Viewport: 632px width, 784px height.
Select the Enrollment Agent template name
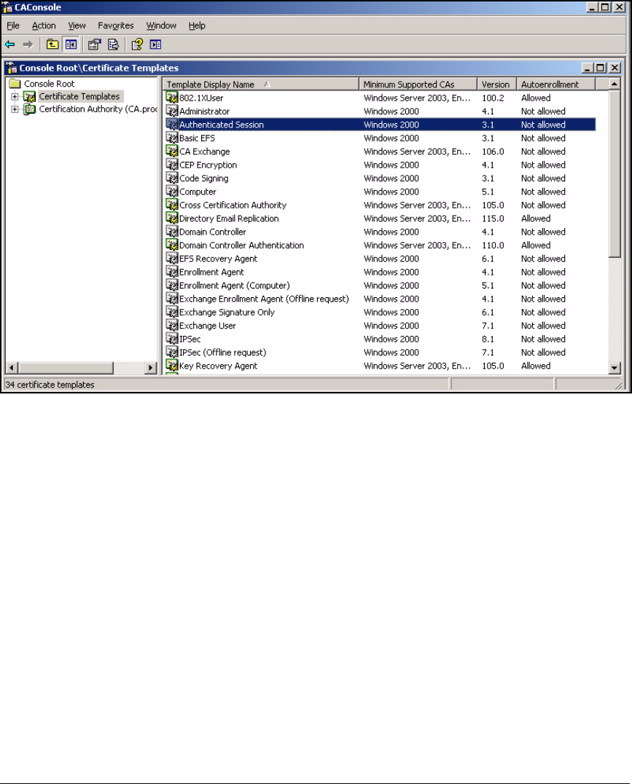(x=211, y=272)
